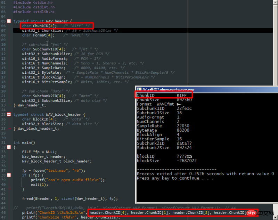Click the editor scrollbar up arrow

coord(276,2)
